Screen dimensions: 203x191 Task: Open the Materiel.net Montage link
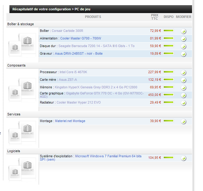pyautogui.click(x=70, y=121)
